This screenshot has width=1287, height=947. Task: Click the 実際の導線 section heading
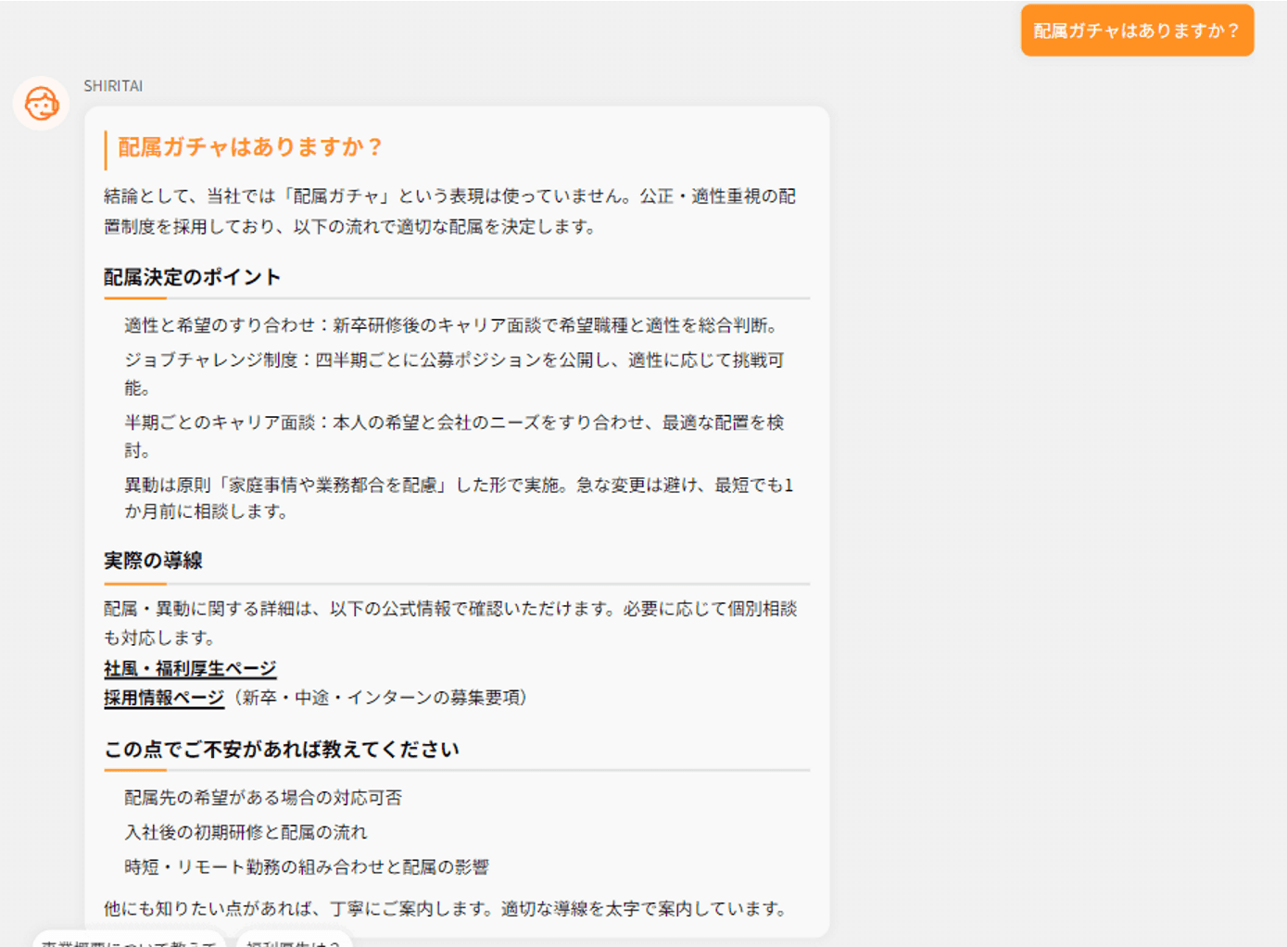[x=153, y=561]
